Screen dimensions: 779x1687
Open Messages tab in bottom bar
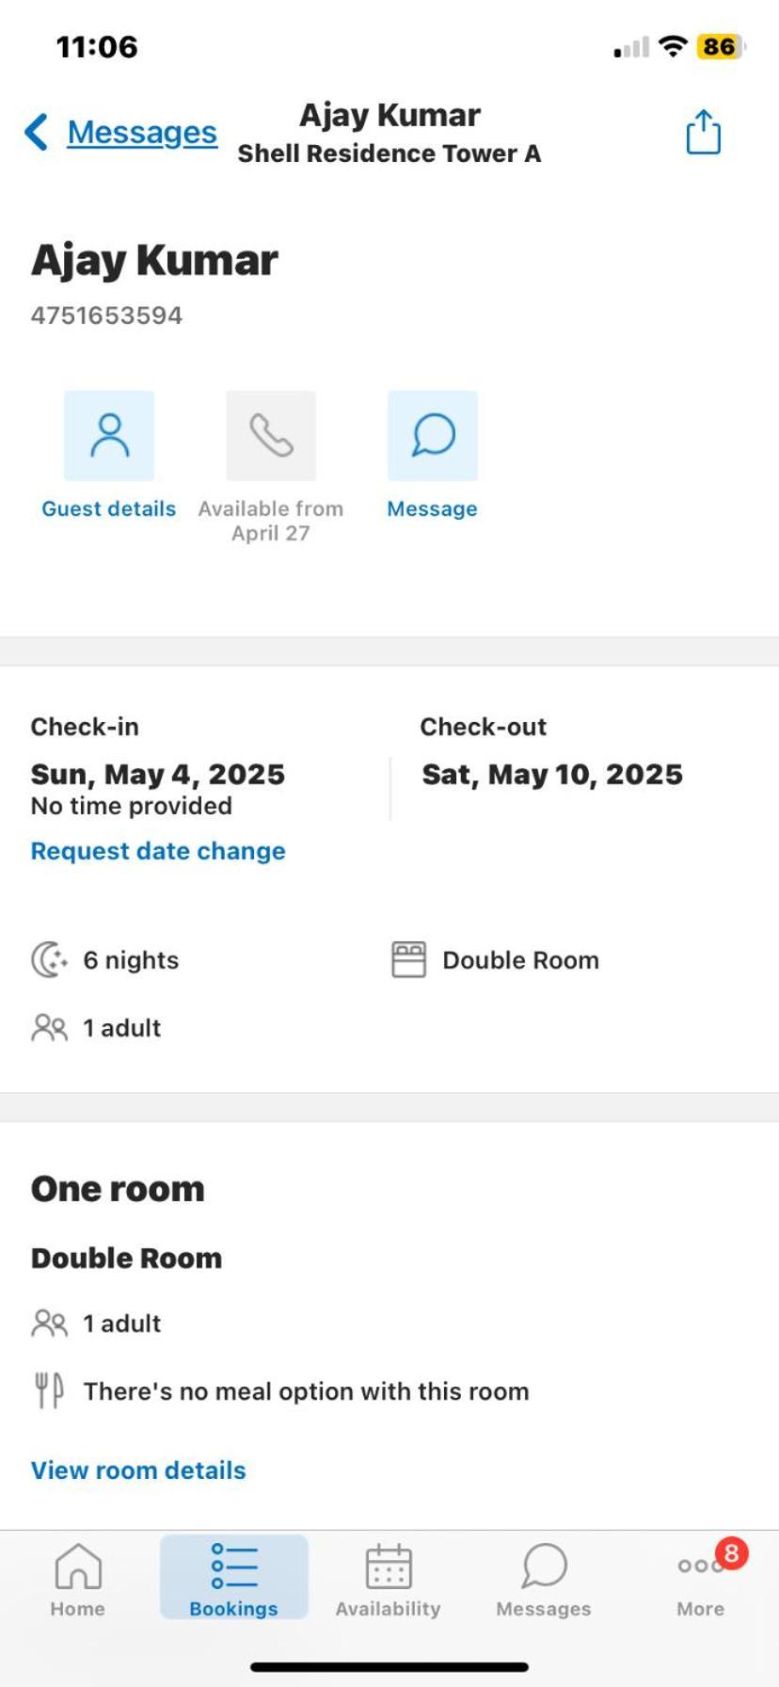(544, 1580)
